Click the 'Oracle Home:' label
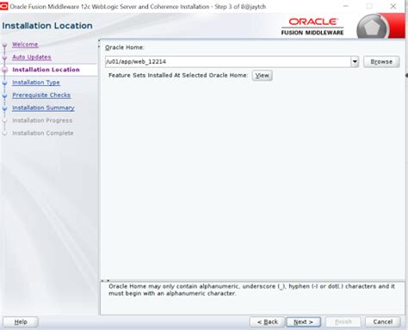This screenshot has height=330, width=408. click(125, 47)
